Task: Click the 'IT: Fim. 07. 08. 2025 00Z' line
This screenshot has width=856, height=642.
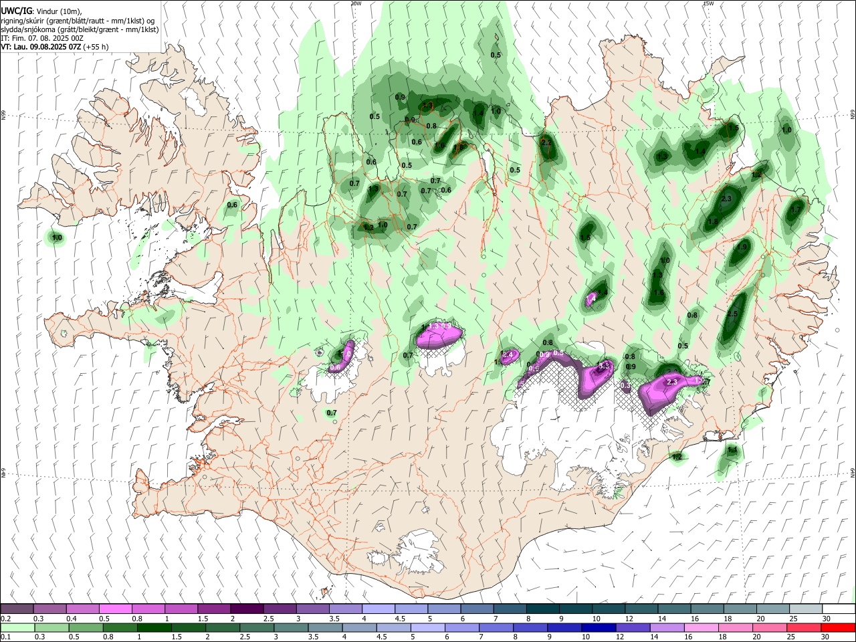Action: 42,38
